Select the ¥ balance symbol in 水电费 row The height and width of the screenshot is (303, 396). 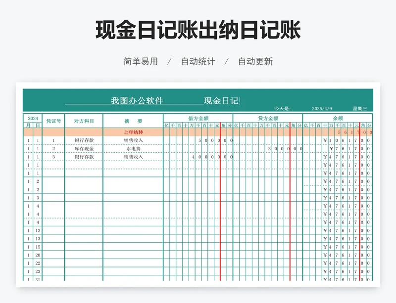pyautogui.click(x=331, y=149)
